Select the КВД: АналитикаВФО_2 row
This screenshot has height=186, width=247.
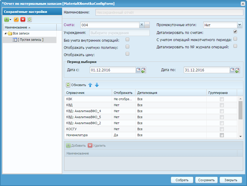(x=151, y=123)
